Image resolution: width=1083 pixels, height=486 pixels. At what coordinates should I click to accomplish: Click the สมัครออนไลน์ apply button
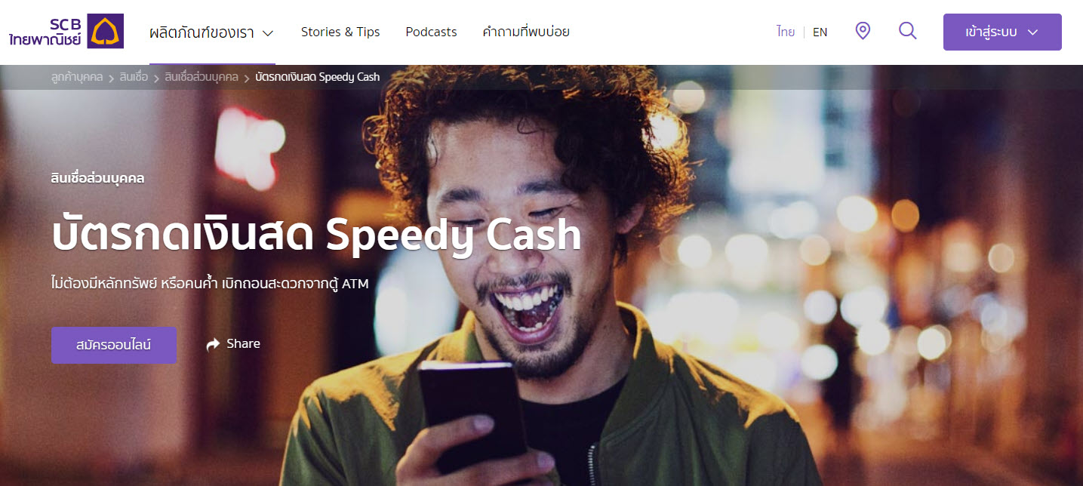(114, 345)
